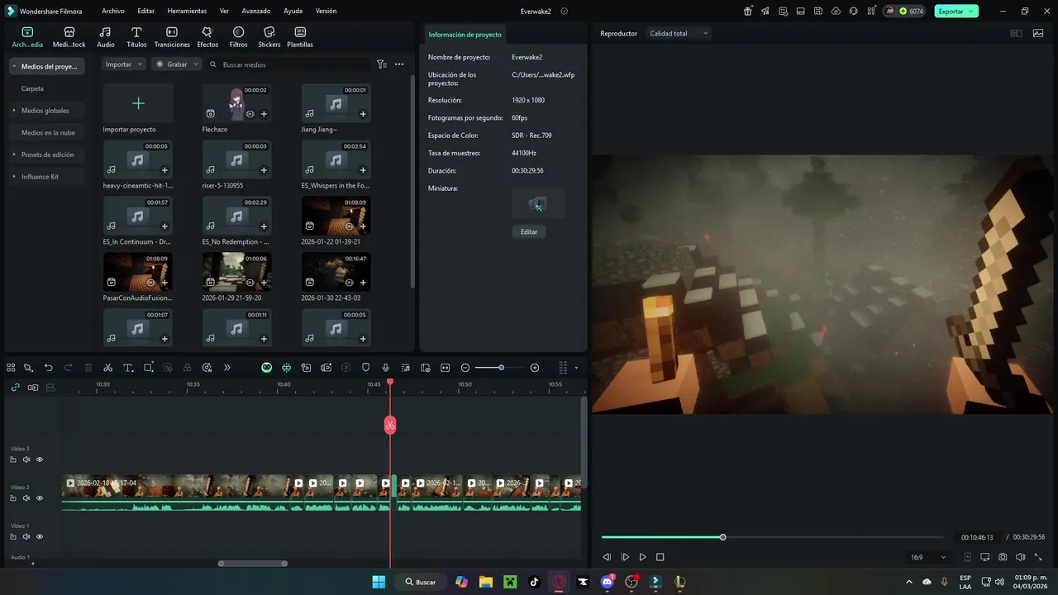Click the Información de proyecto tab
Screen dimensions: 1058x595
pos(465,35)
